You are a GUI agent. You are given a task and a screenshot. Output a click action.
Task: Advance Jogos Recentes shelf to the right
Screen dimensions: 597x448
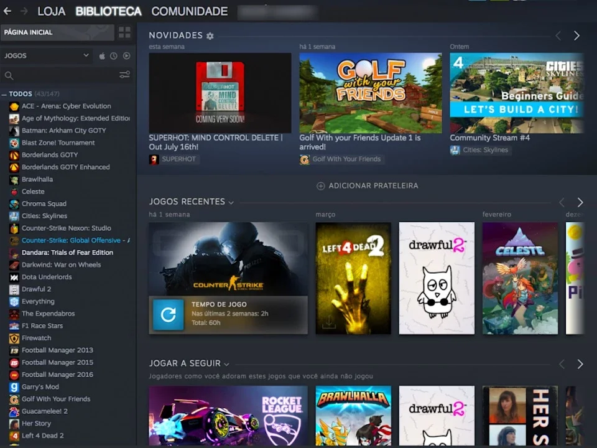tap(580, 202)
